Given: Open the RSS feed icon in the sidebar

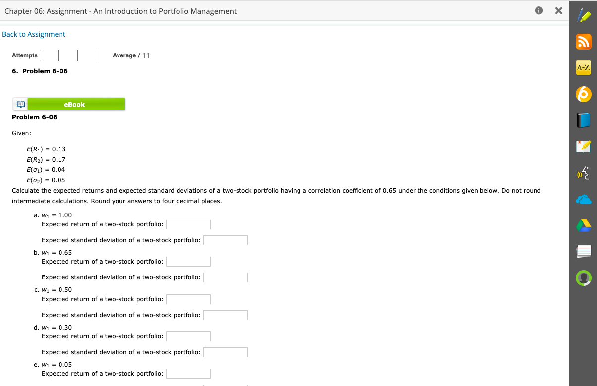Looking at the screenshot, I should 584,42.
